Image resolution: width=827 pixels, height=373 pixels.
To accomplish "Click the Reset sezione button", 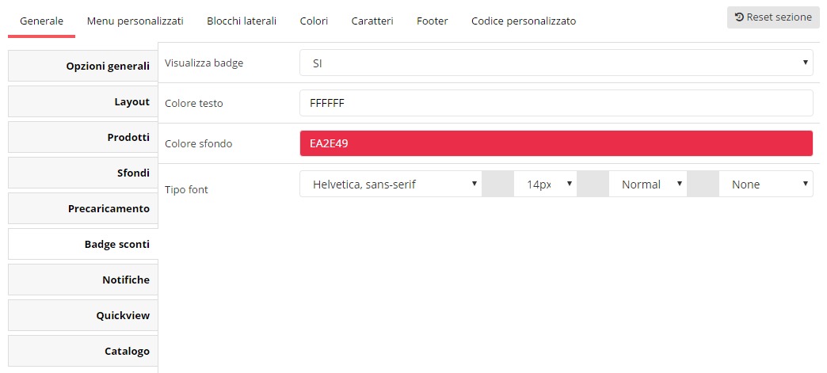I will tap(773, 17).
